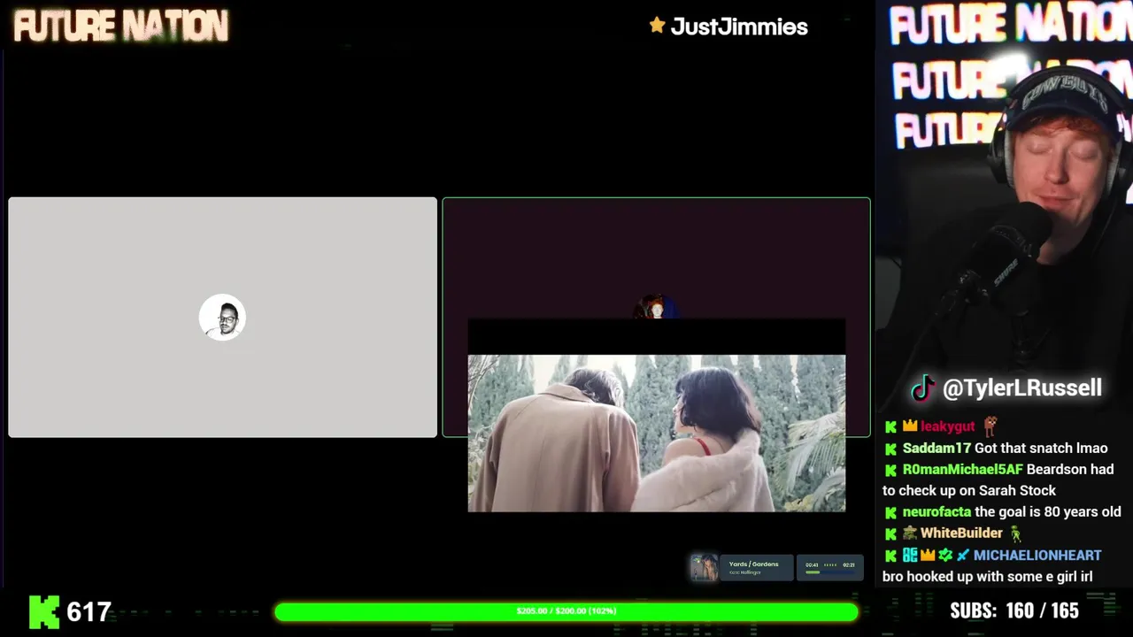
Task: Click the red-haired avatar above the video
Action: coord(656,308)
